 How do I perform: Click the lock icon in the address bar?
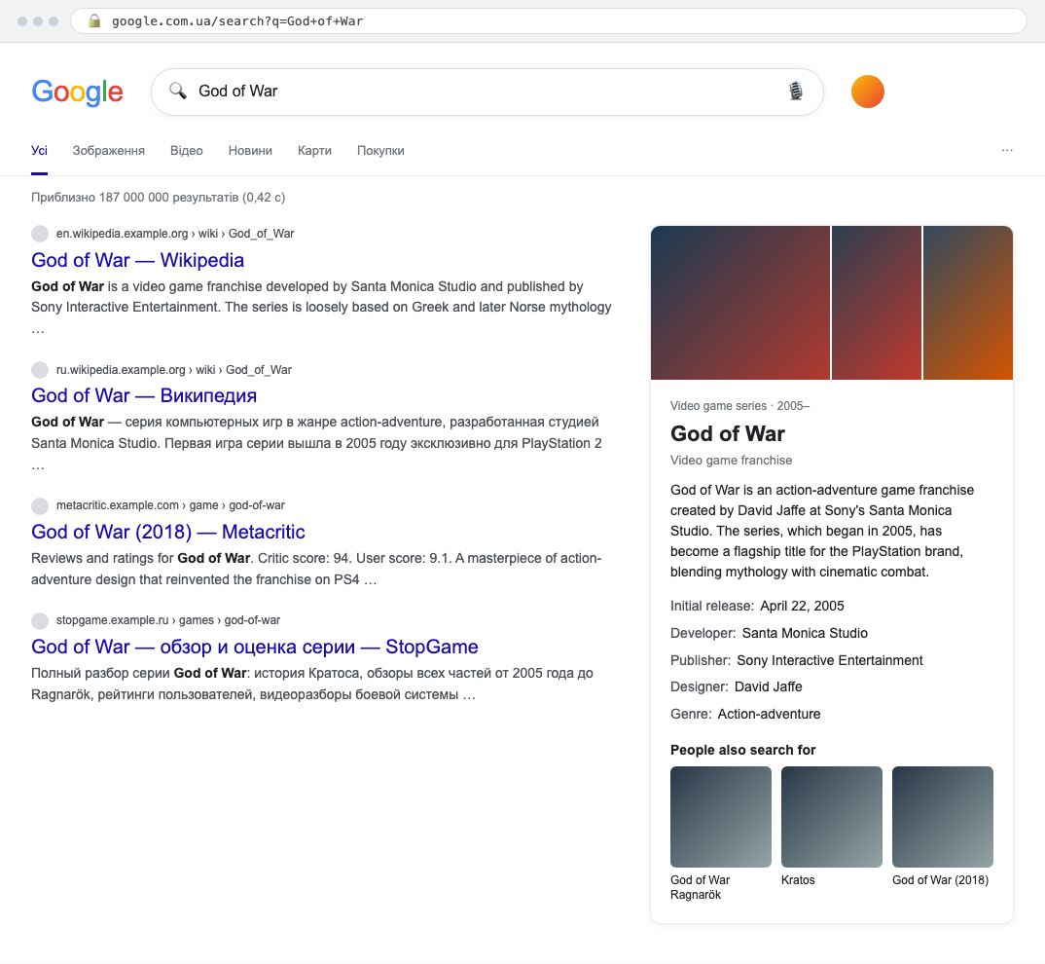coord(94,20)
